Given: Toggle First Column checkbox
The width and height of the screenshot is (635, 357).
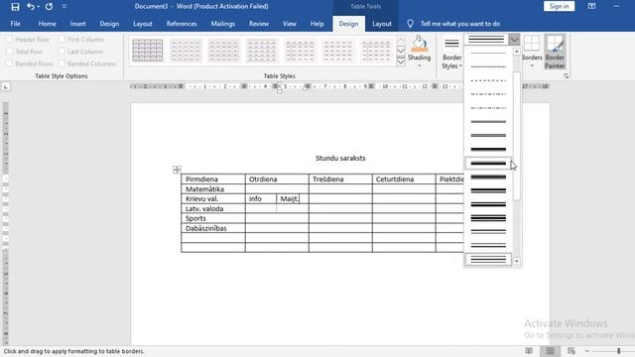Looking at the screenshot, I should (62, 40).
